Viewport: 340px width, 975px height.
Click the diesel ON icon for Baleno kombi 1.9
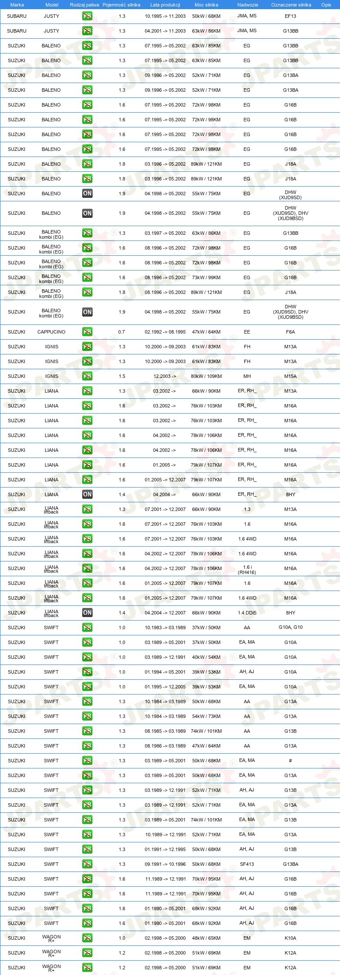tap(87, 312)
